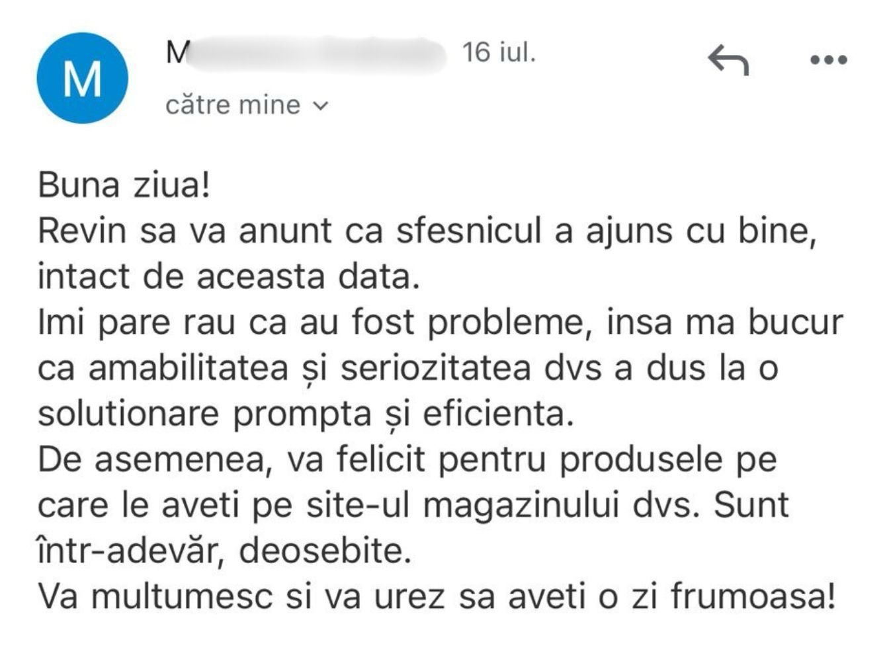Tap the line într-adevăr, deosebite.

225,551
